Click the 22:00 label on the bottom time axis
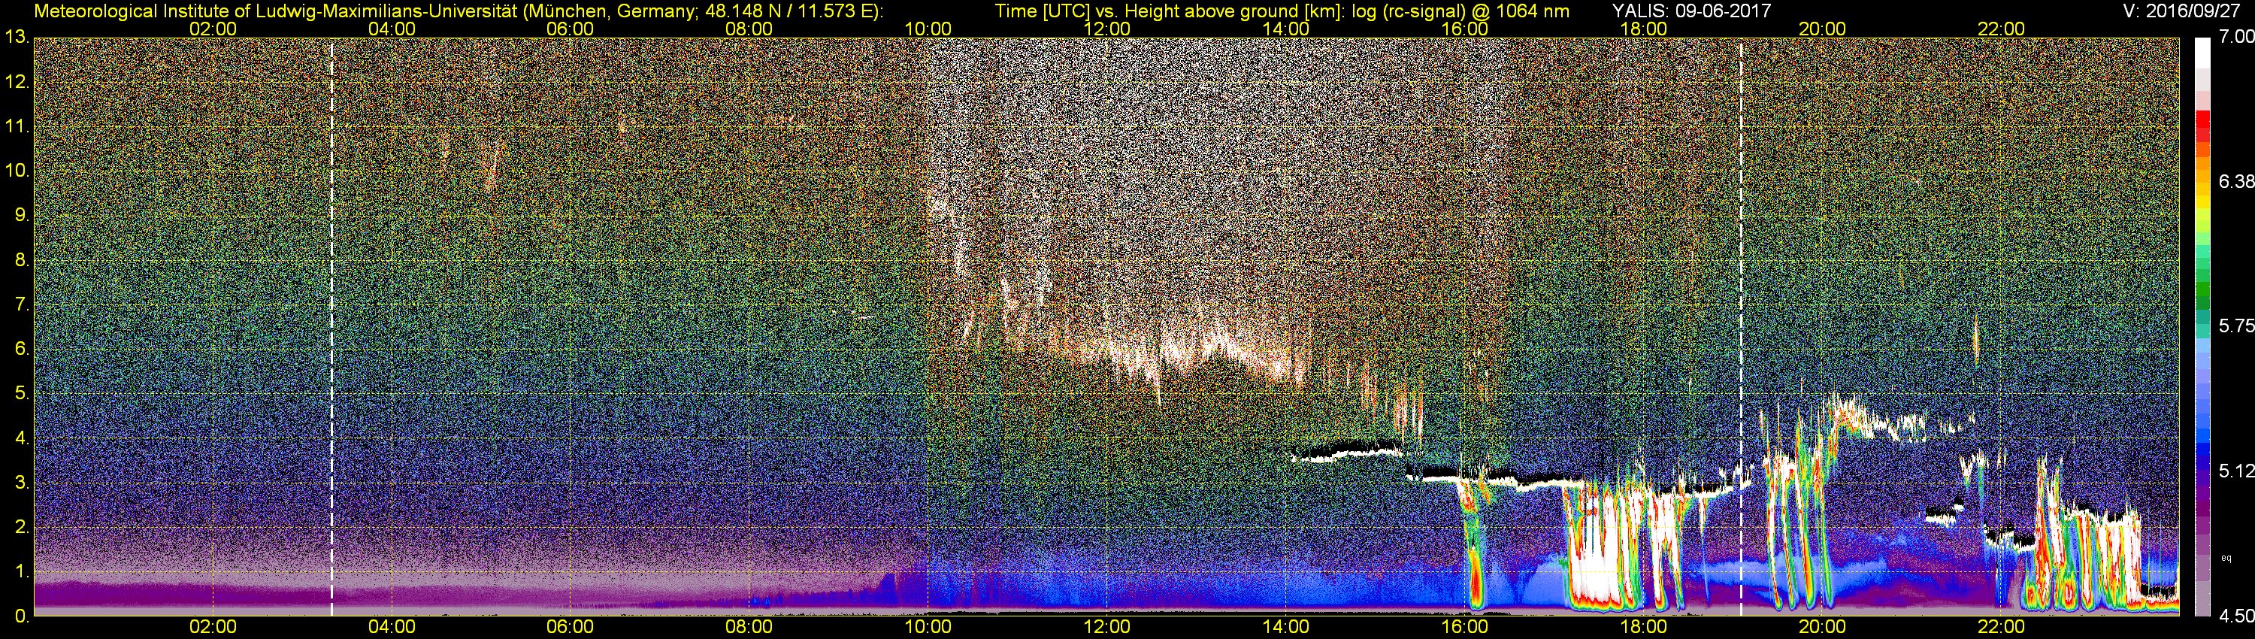Screen dimensions: 2255x639 tap(2001, 627)
